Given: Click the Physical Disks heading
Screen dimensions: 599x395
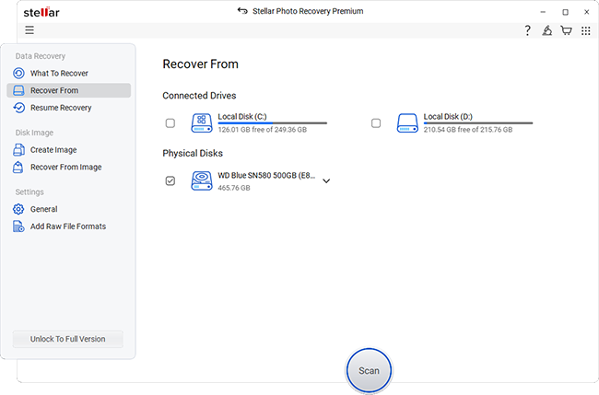Looking at the screenshot, I should [x=193, y=153].
